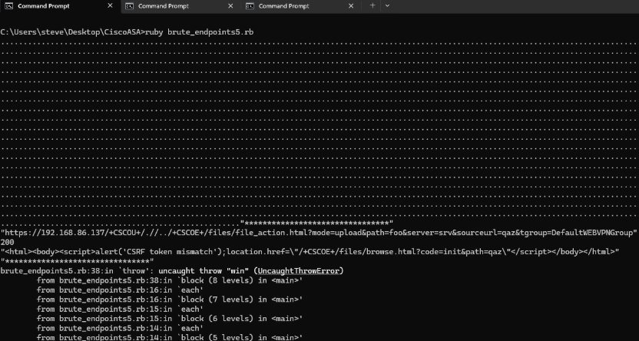639x341 pixels.
Task: Close the second Command Prompt tab
Action: tap(230, 6)
